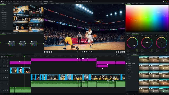
Task: Jump to the start of playback
Action: (x=77, y=52)
